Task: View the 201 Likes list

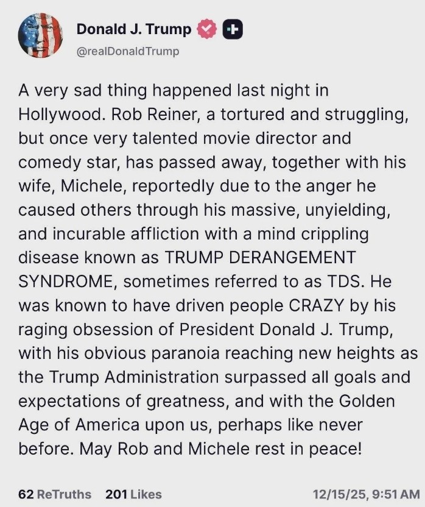Action: pos(133,494)
